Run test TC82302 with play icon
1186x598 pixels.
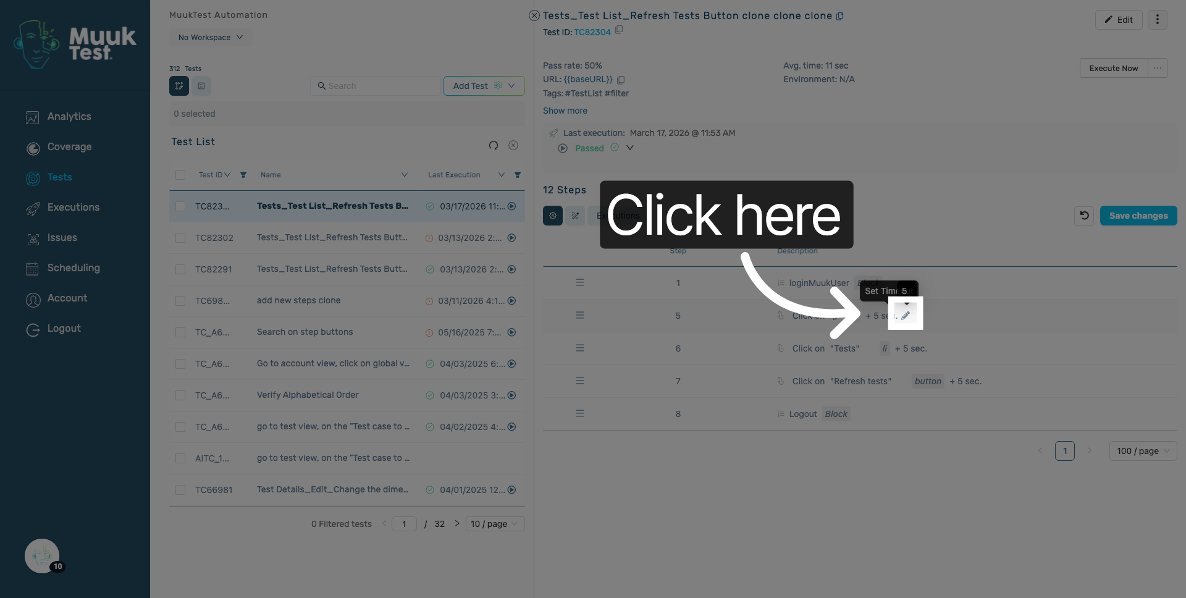point(511,238)
